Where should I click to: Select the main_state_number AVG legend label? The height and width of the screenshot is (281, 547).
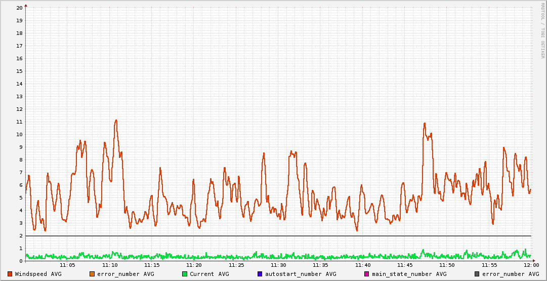(x=409, y=274)
